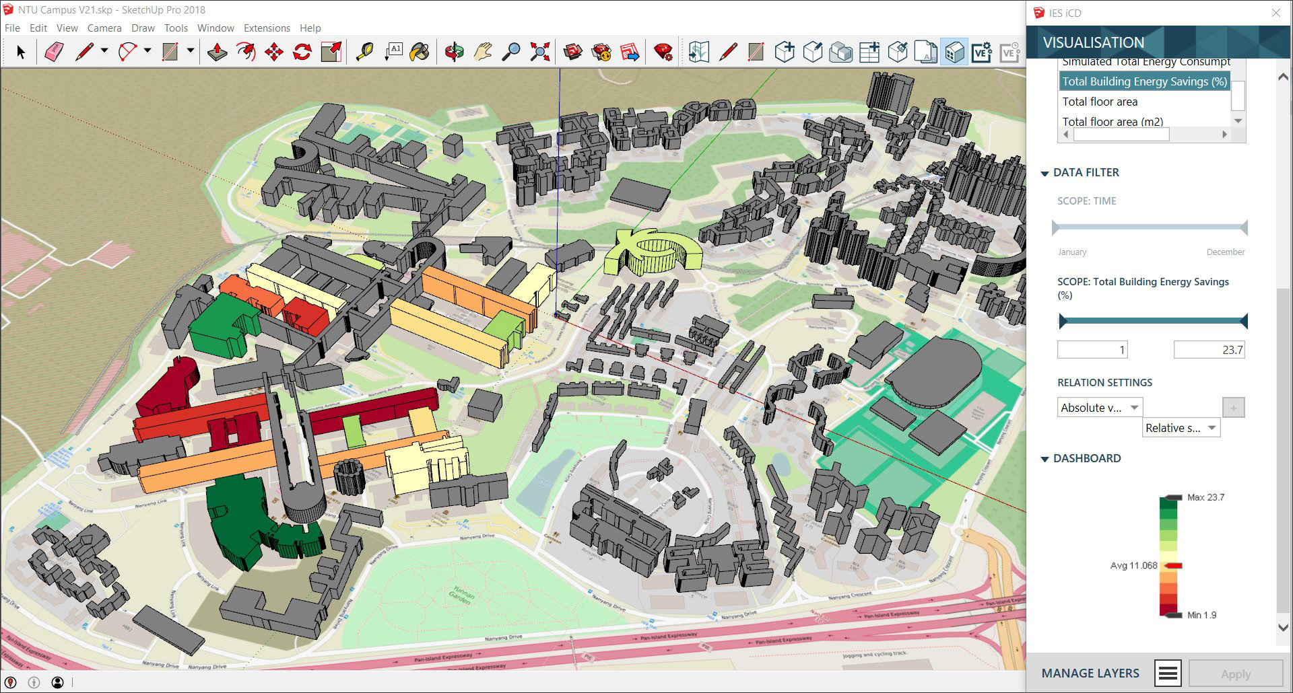Select the Push/Pull tool

(x=217, y=51)
